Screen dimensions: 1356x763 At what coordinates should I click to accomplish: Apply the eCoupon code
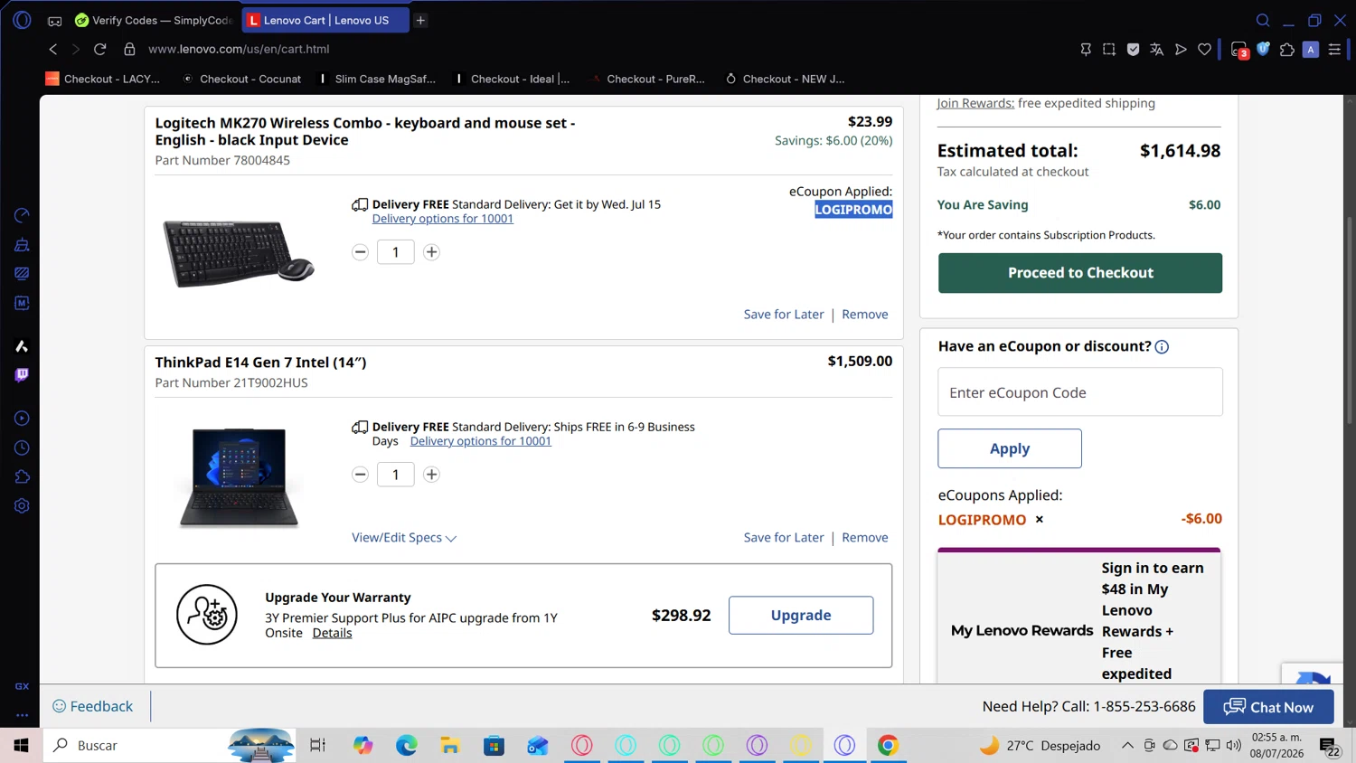click(1010, 448)
